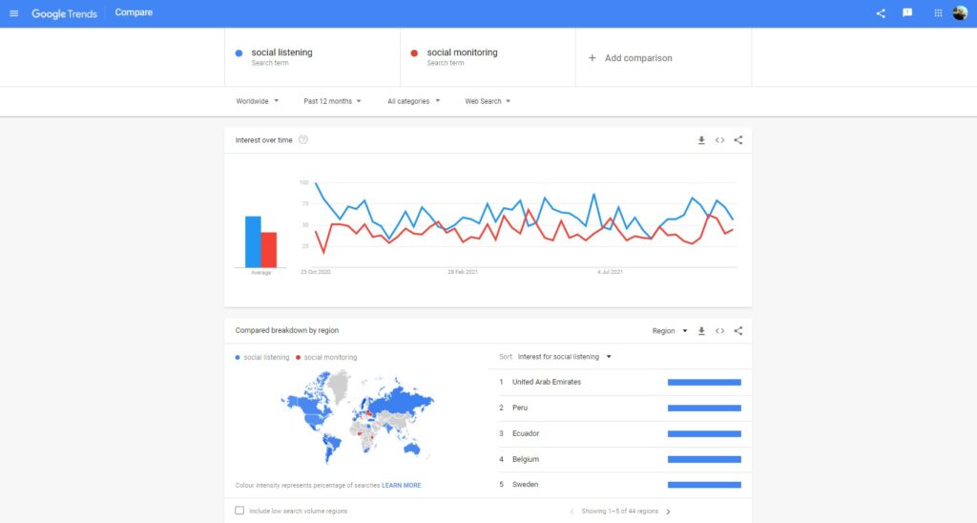Select the social listening search term
The width and height of the screenshot is (977, 523).
(281, 52)
